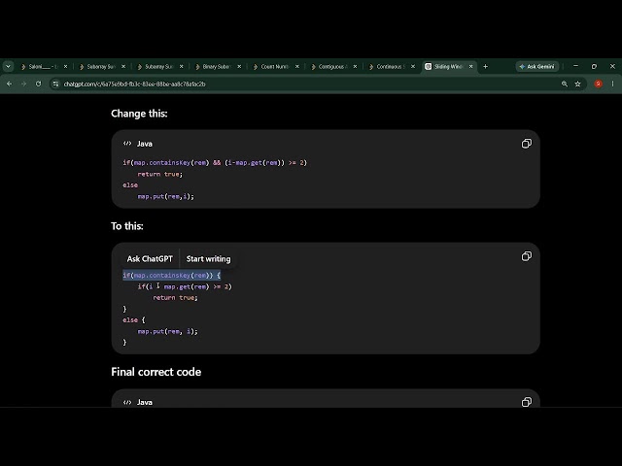Reload the current page

(x=38, y=84)
